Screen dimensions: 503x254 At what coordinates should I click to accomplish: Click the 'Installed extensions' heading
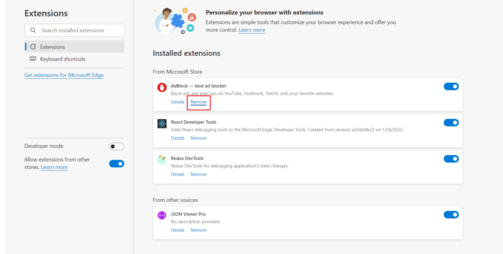click(x=187, y=53)
